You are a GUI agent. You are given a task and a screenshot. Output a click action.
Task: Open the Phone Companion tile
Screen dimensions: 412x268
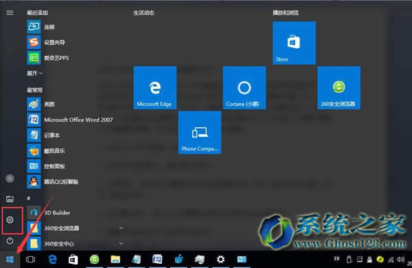pyautogui.click(x=200, y=133)
